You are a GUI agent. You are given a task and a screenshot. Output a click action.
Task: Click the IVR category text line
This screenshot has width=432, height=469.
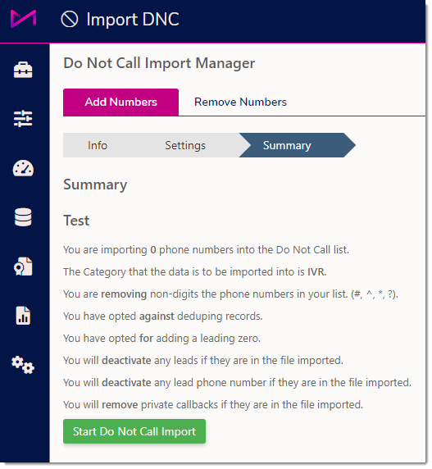tap(194, 272)
